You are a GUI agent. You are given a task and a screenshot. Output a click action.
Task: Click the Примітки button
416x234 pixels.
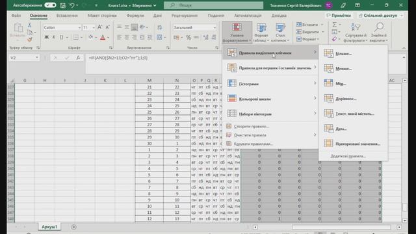(x=339, y=16)
